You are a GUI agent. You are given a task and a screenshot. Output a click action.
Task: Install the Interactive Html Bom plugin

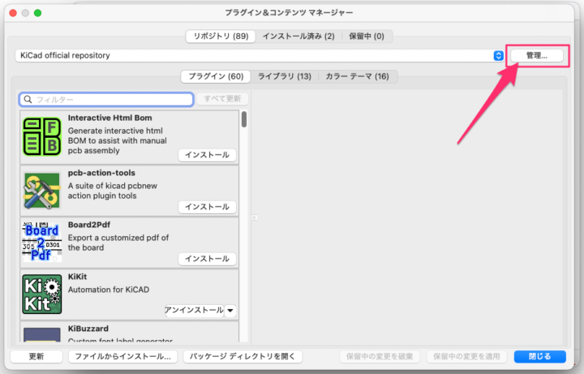207,155
